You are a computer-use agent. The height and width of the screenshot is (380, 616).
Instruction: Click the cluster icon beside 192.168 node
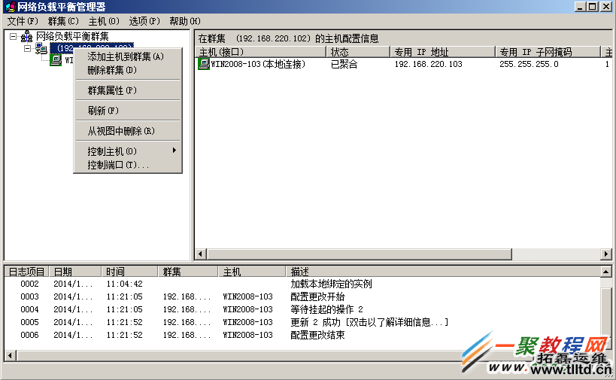(41, 49)
